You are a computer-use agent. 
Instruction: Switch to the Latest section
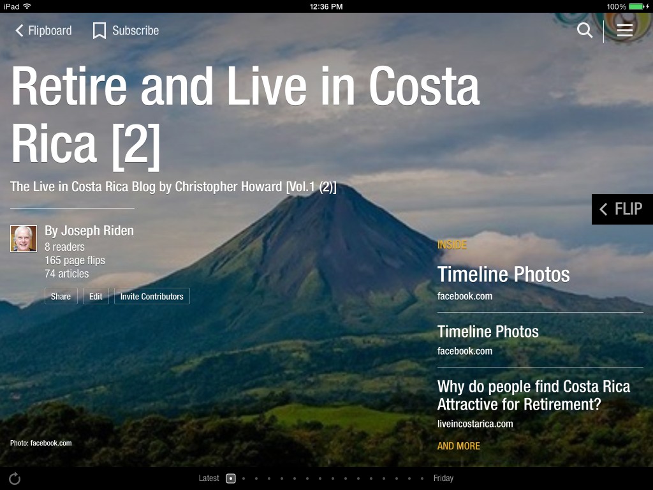(209, 477)
